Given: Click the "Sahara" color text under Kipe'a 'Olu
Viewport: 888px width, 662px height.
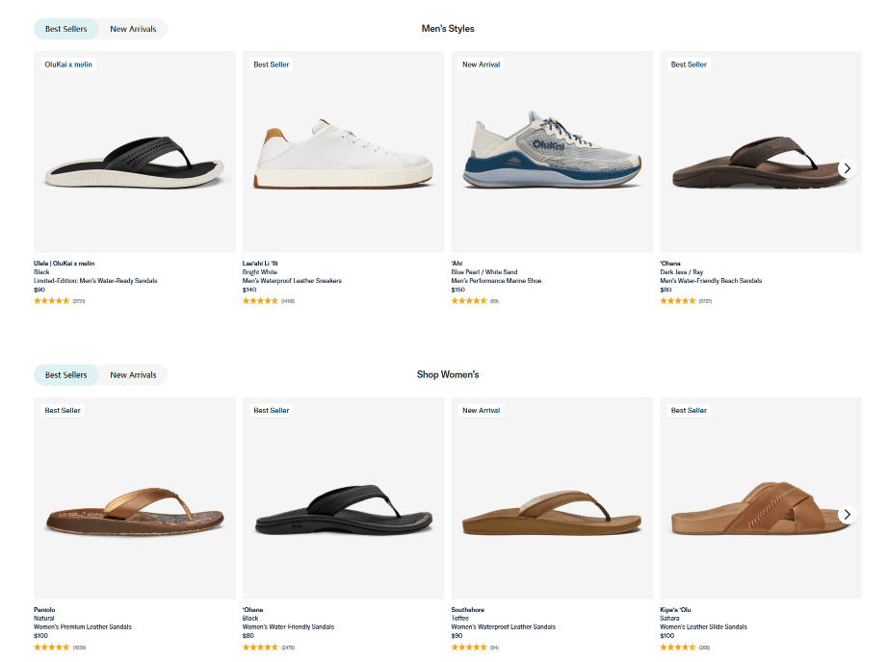Looking at the screenshot, I should point(669,619).
